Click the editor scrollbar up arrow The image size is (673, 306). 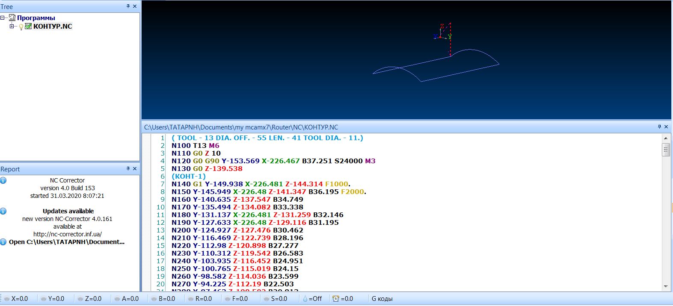pyautogui.click(x=666, y=138)
